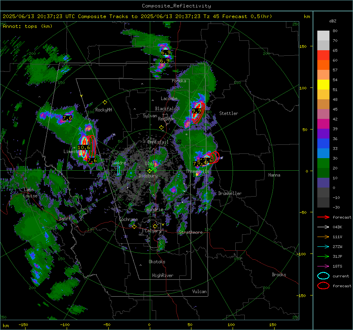Click the cyan 'current' ellipse legend icon

(323, 276)
